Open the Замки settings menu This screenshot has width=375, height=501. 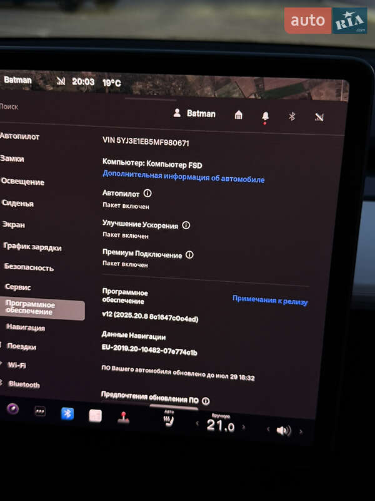point(12,158)
